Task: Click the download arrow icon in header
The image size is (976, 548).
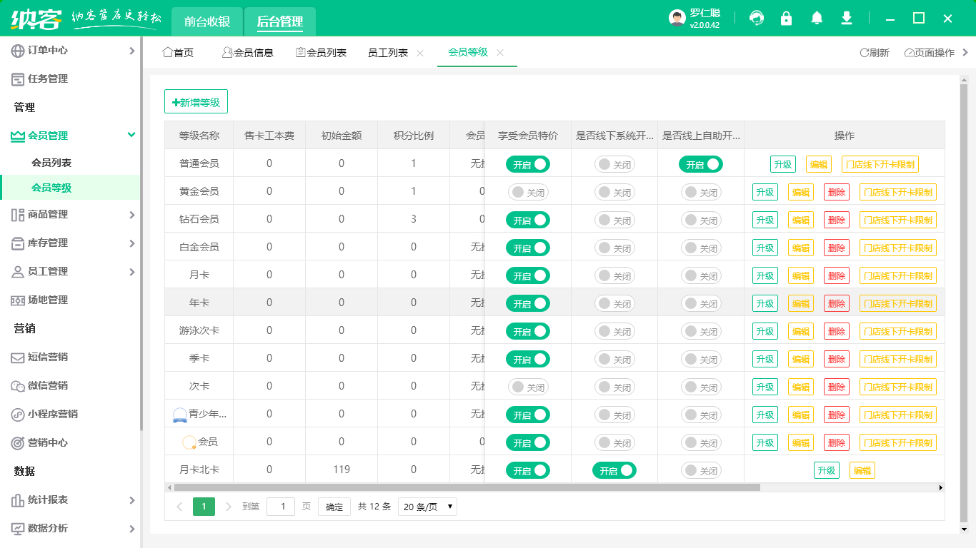Action: pos(847,18)
